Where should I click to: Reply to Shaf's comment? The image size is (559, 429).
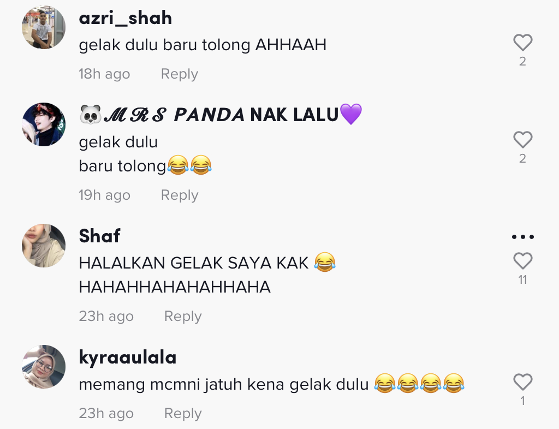[x=183, y=317]
